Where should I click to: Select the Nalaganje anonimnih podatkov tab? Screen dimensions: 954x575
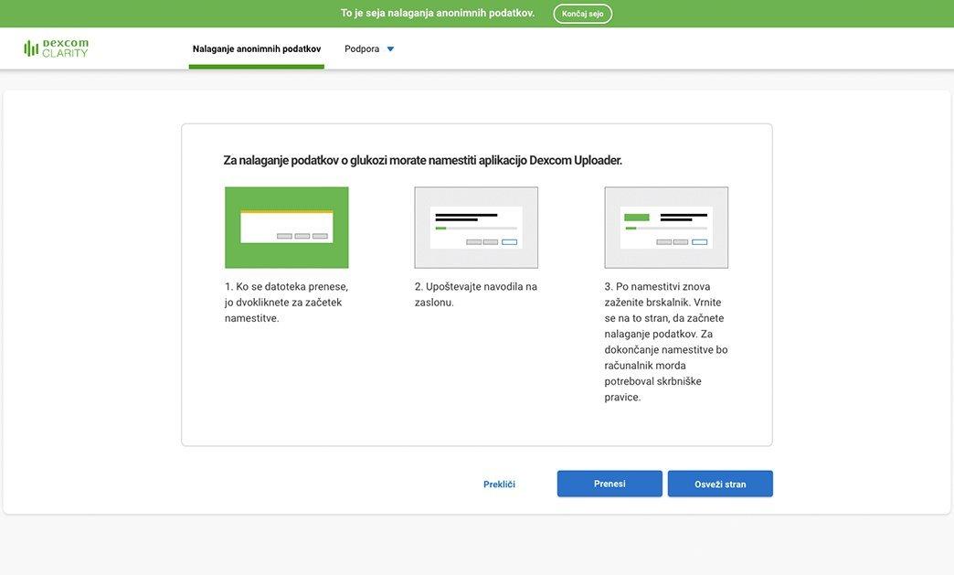257,49
